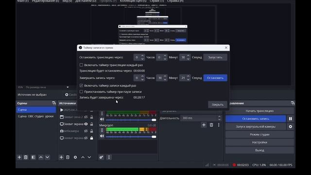This screenshot has width=311, height=175.
Task: Pop out the Управление dock panel icon
Action: tap(293, 103)
